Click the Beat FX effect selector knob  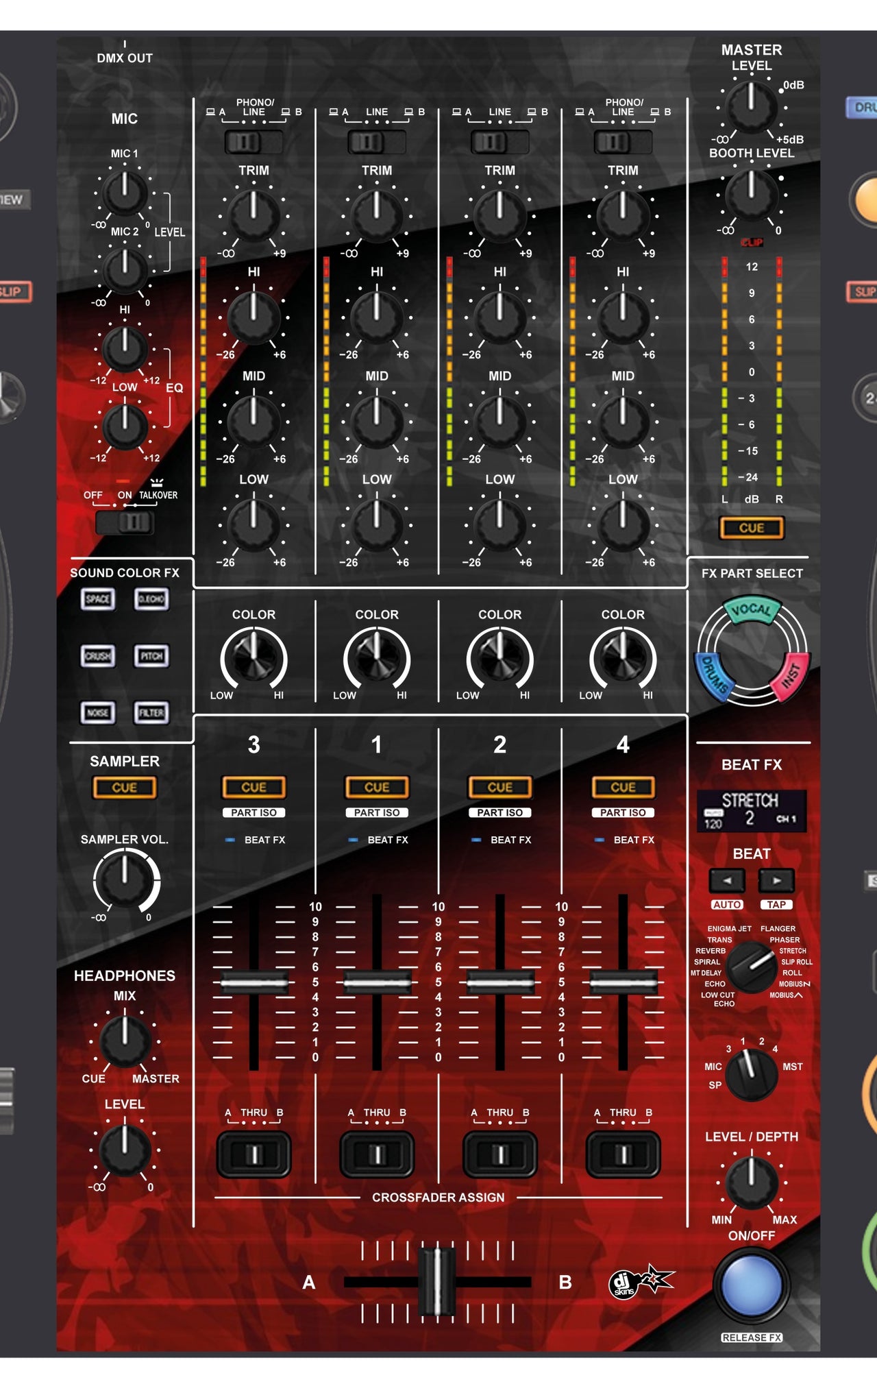click(x=752, y=967)
